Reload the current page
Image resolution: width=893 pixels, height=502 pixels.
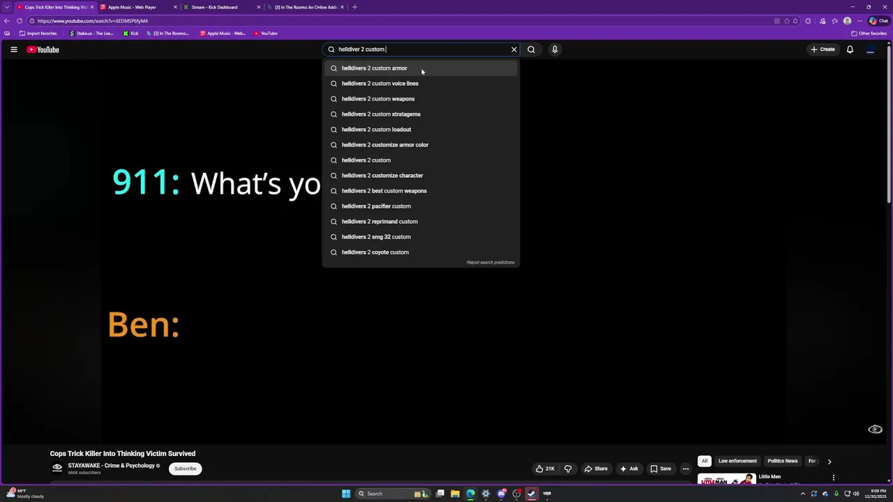pos(20,21)
